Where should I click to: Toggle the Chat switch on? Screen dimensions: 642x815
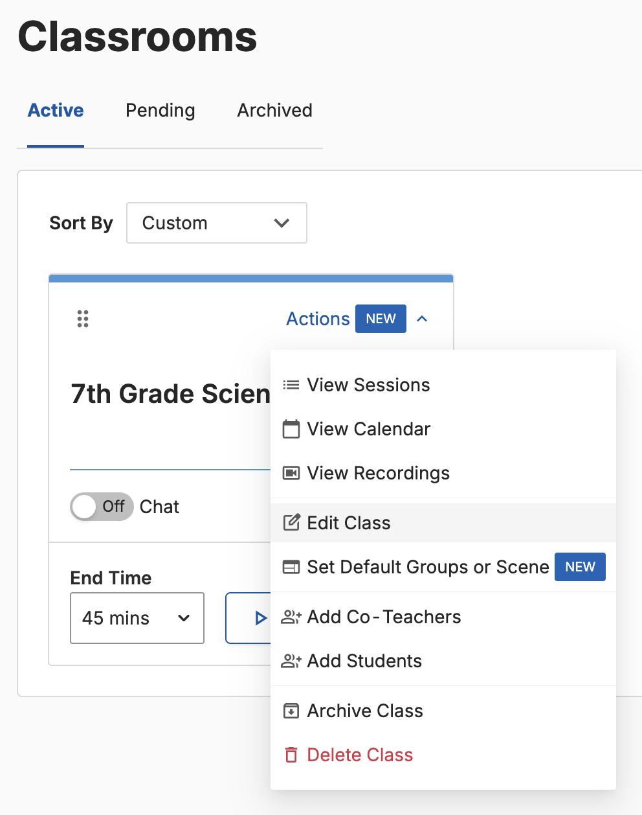pos(101,507)
